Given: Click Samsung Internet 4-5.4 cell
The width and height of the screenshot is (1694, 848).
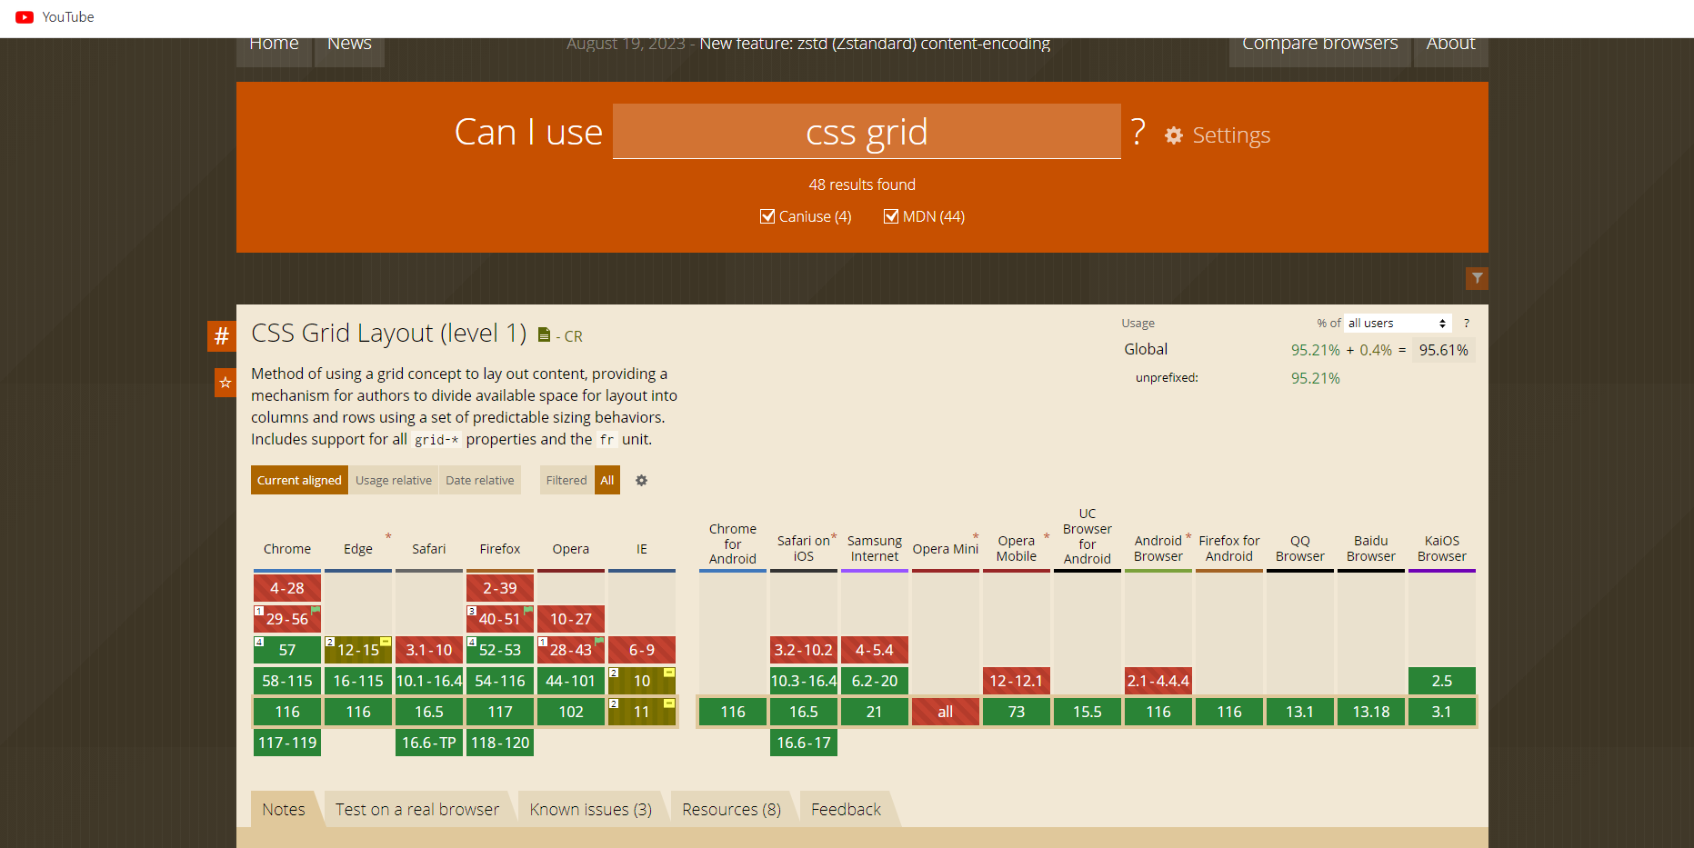Looking at the screenshot, I should pos(875,650).
